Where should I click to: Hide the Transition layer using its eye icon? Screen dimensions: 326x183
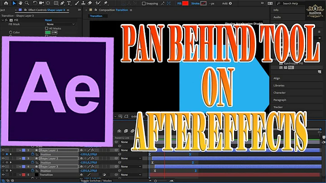(x=3, y=175)
